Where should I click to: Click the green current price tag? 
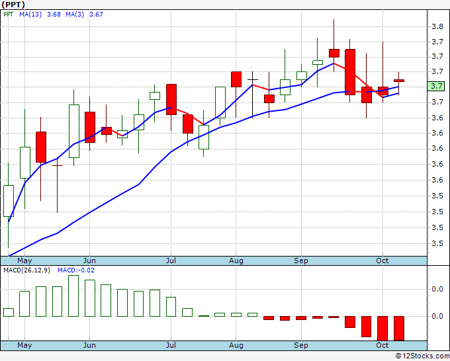click(x=436, y=87)
